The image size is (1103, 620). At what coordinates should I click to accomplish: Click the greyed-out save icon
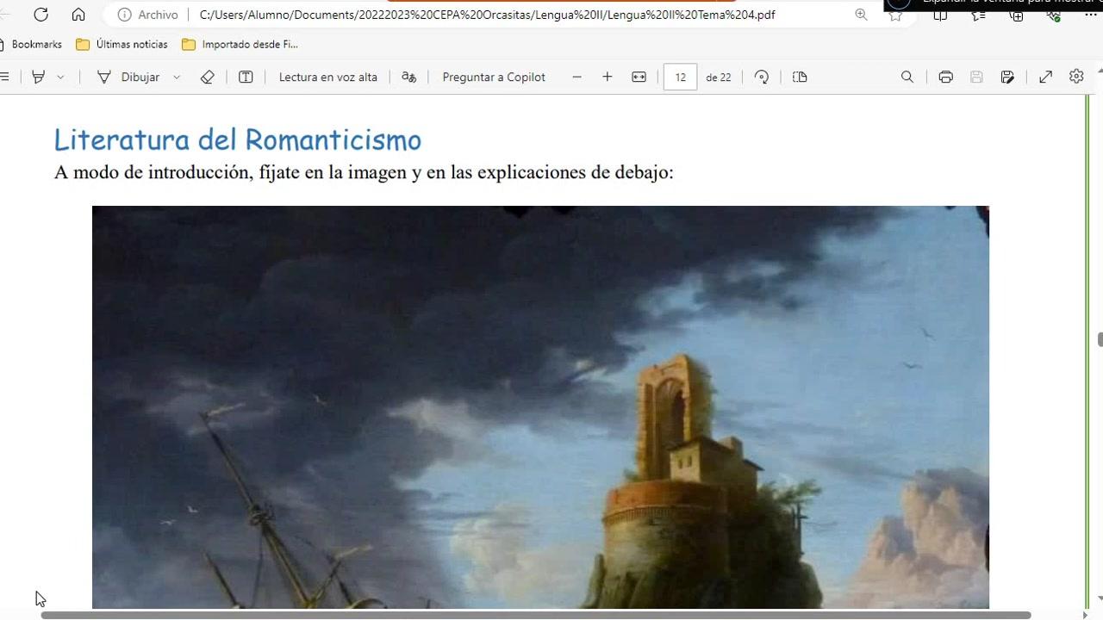(x=976, y=77)
